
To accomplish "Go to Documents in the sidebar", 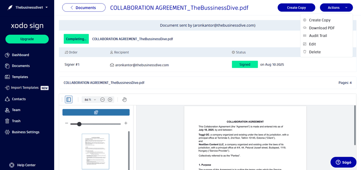I will [x=21, y=66].
